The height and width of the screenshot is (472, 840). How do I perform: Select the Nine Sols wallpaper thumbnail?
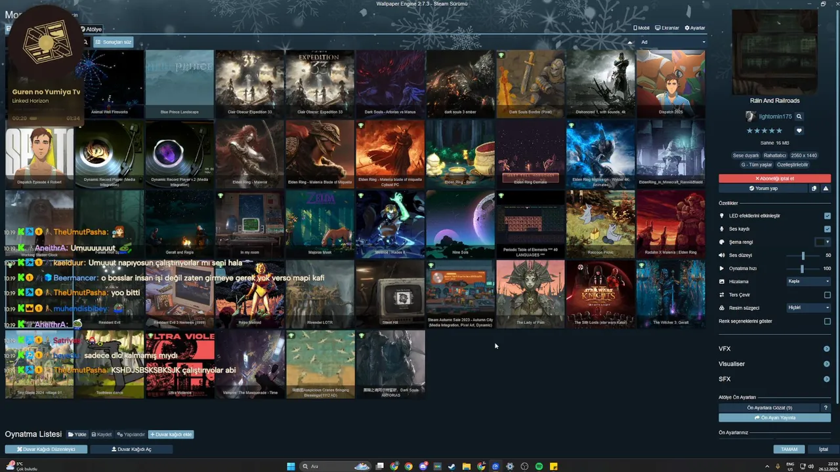pyautogui.click(x=460, y=224)
